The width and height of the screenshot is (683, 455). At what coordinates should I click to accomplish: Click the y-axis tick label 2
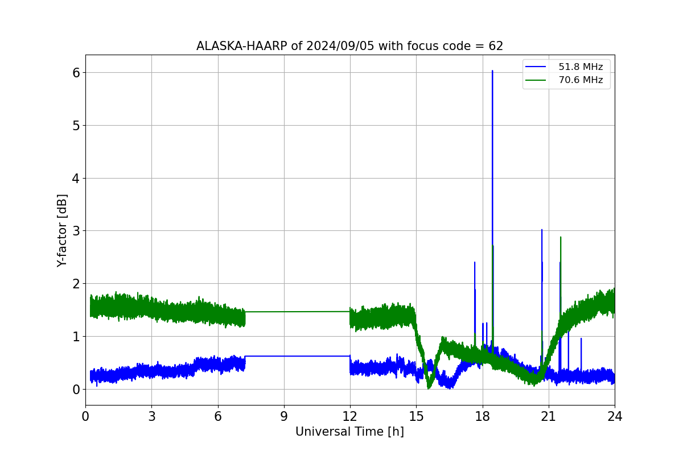(x=76, y=283)
